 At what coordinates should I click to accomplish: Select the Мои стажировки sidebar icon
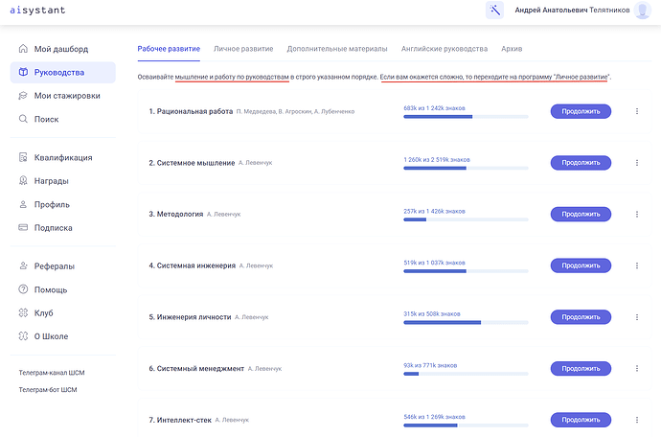(x=23, y=96)
